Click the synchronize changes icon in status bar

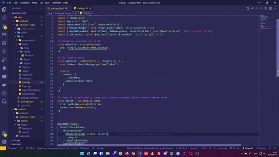pyautogui.click(x=21, y=148)
